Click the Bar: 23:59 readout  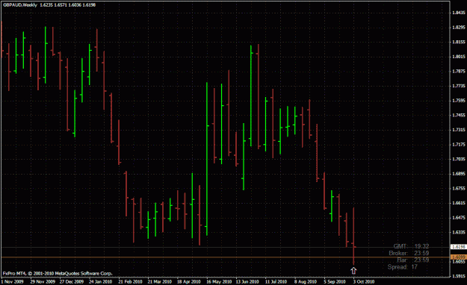pyautogui.click(x=412, y=260)
